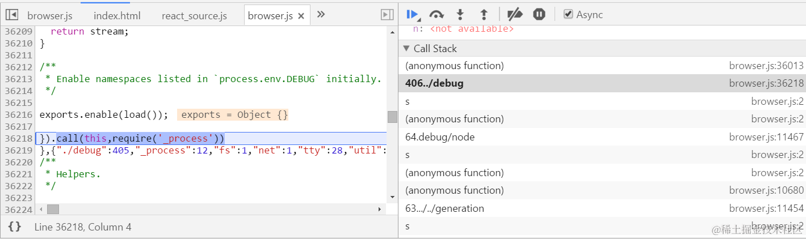Viewport: 806px width, 239px height.
Task: Show more tabs with double chevron
Action: [x=321, y=15]
